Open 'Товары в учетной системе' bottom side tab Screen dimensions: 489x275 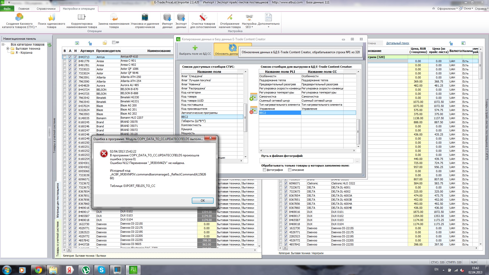click(x=58, y=239)
